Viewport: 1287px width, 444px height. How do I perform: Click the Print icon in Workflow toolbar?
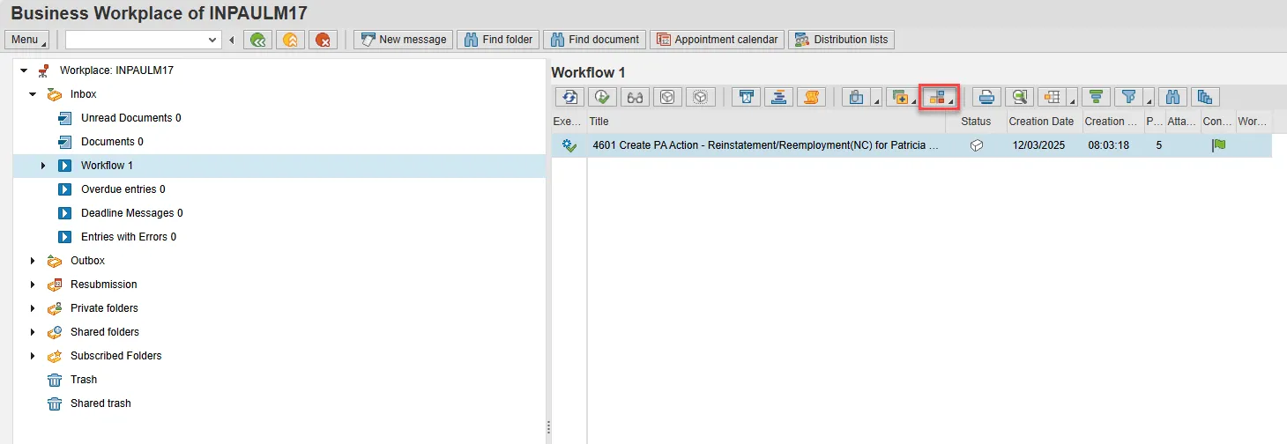pyautogui.click(x=986, y=98)
